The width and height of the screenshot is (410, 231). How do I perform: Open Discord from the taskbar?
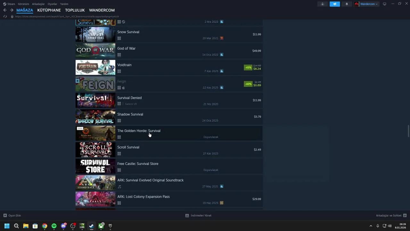point(63,226)
